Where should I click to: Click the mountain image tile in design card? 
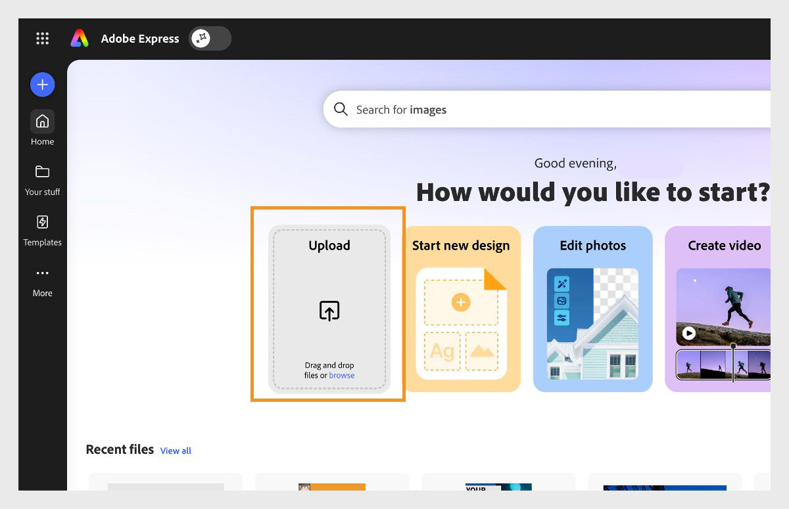click(x=482, y=351)
